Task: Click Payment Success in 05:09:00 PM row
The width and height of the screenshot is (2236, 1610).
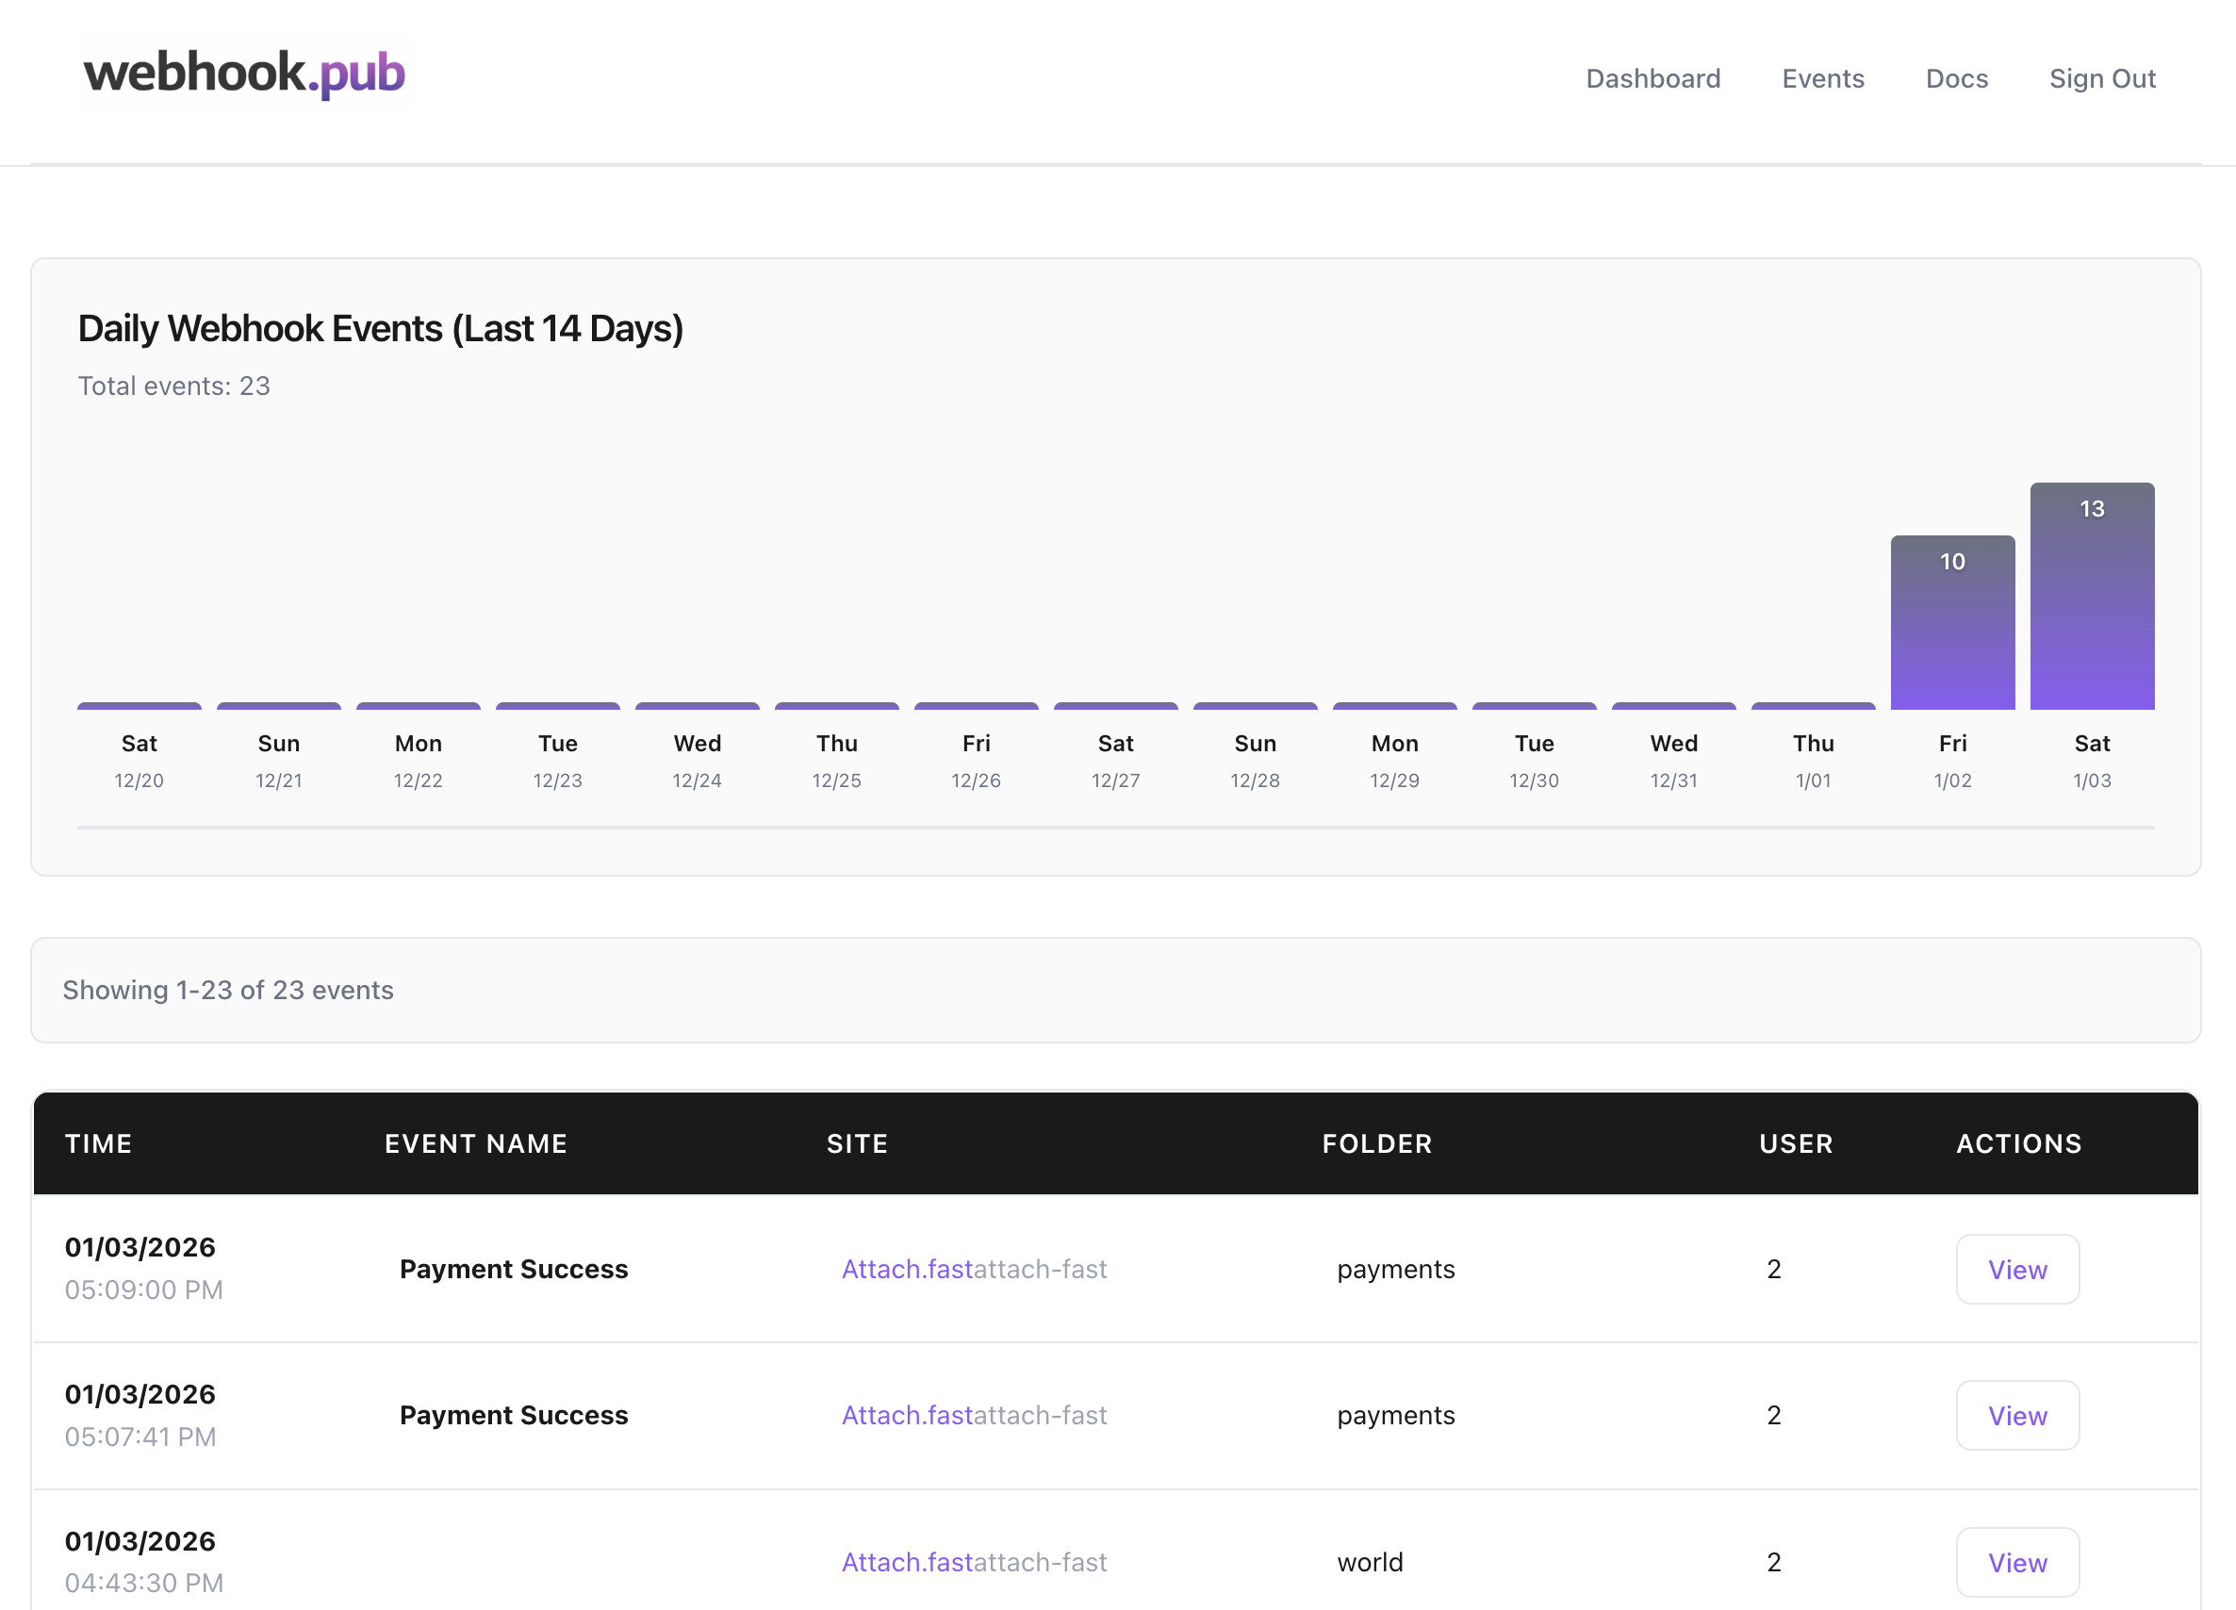Action: click(x=514, y=1269)
